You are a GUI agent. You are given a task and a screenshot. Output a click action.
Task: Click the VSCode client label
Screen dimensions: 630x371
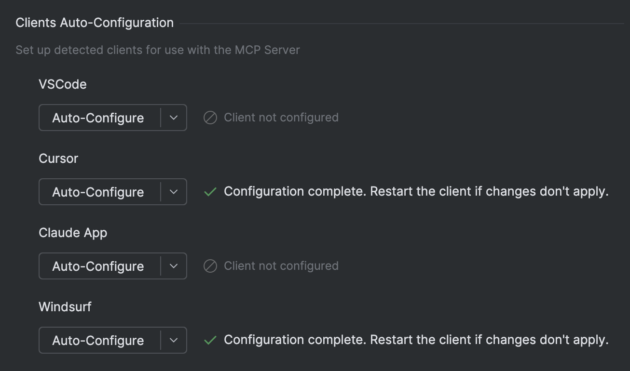[63, 84]
